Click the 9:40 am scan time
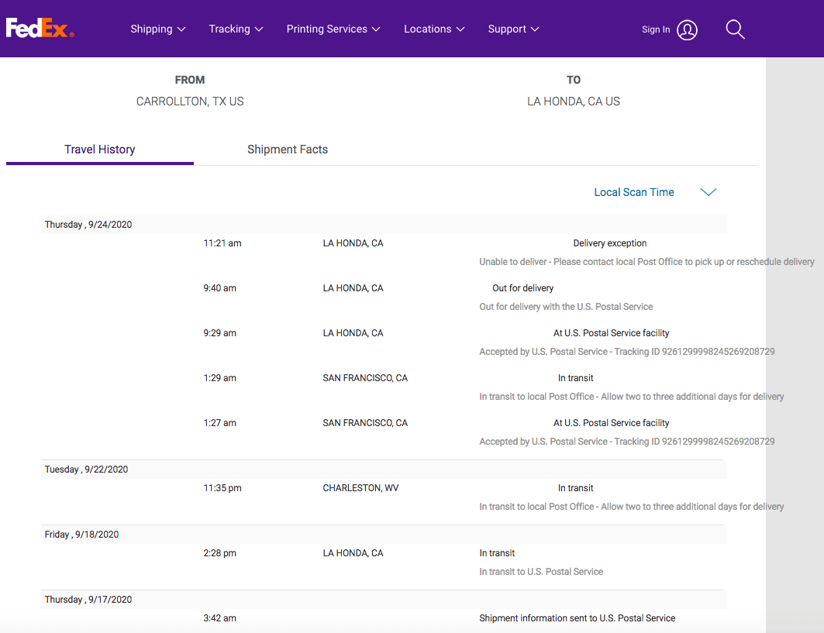Screen dimensions: 824x633 (x=219, y=288)
